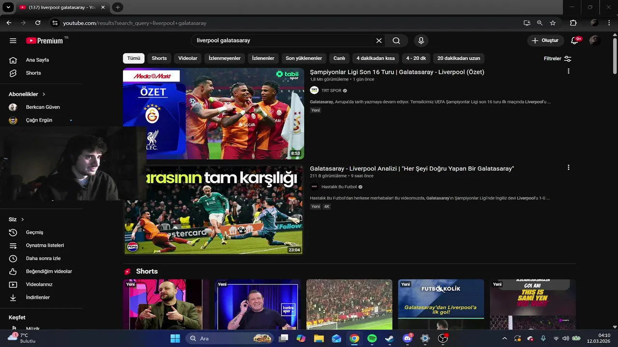Open Berkcan Güven subscription channel
The height and width of the screenshot is (347, 618).
[x=43, y=107]
